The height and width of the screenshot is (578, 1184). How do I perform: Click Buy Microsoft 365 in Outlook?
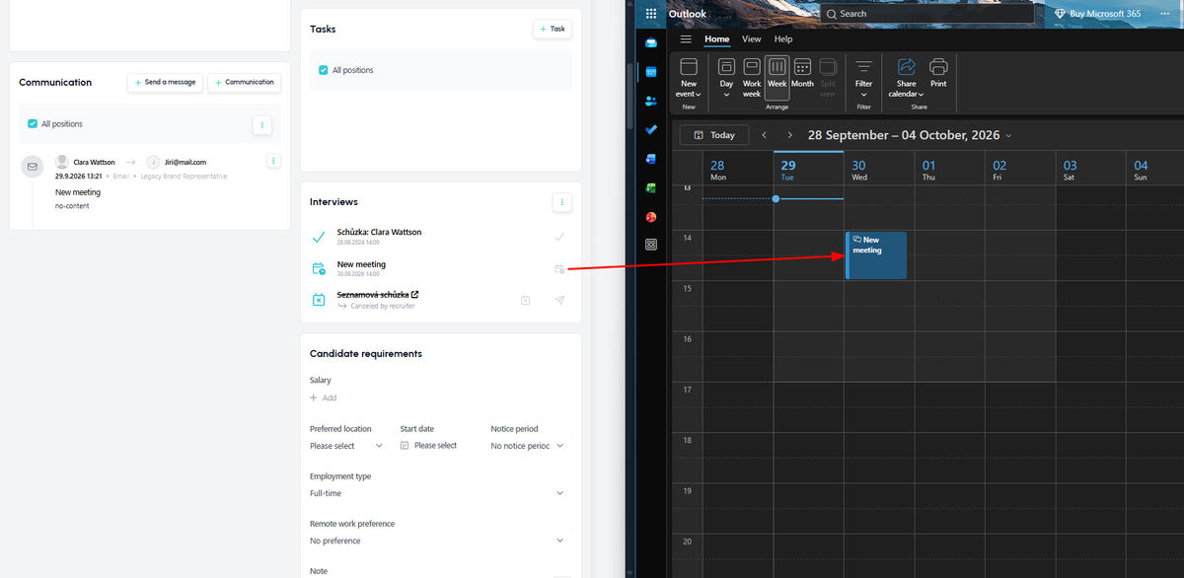[1099, 14]
